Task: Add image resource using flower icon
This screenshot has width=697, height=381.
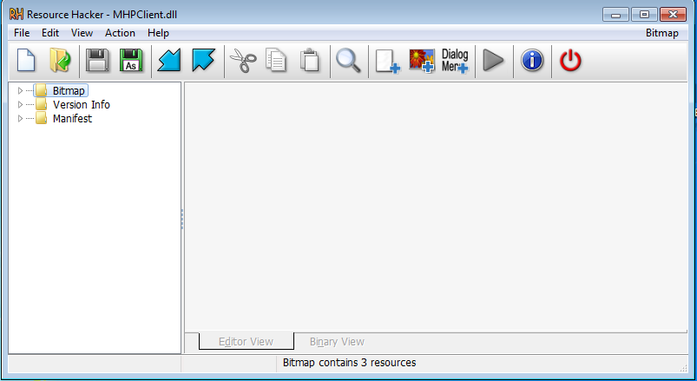Action: pos(421,61)
